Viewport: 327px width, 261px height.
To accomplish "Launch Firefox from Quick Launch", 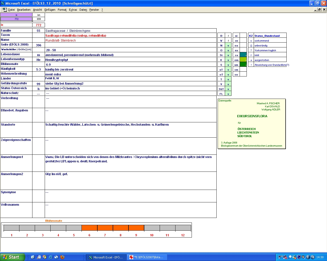I will click(62, 257).
